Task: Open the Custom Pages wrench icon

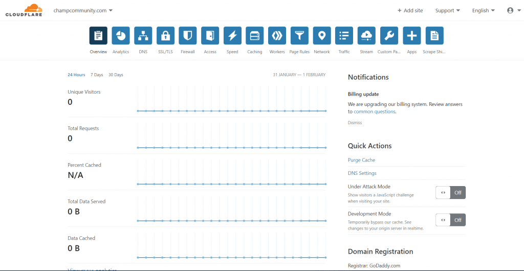Action: (389, 36)
